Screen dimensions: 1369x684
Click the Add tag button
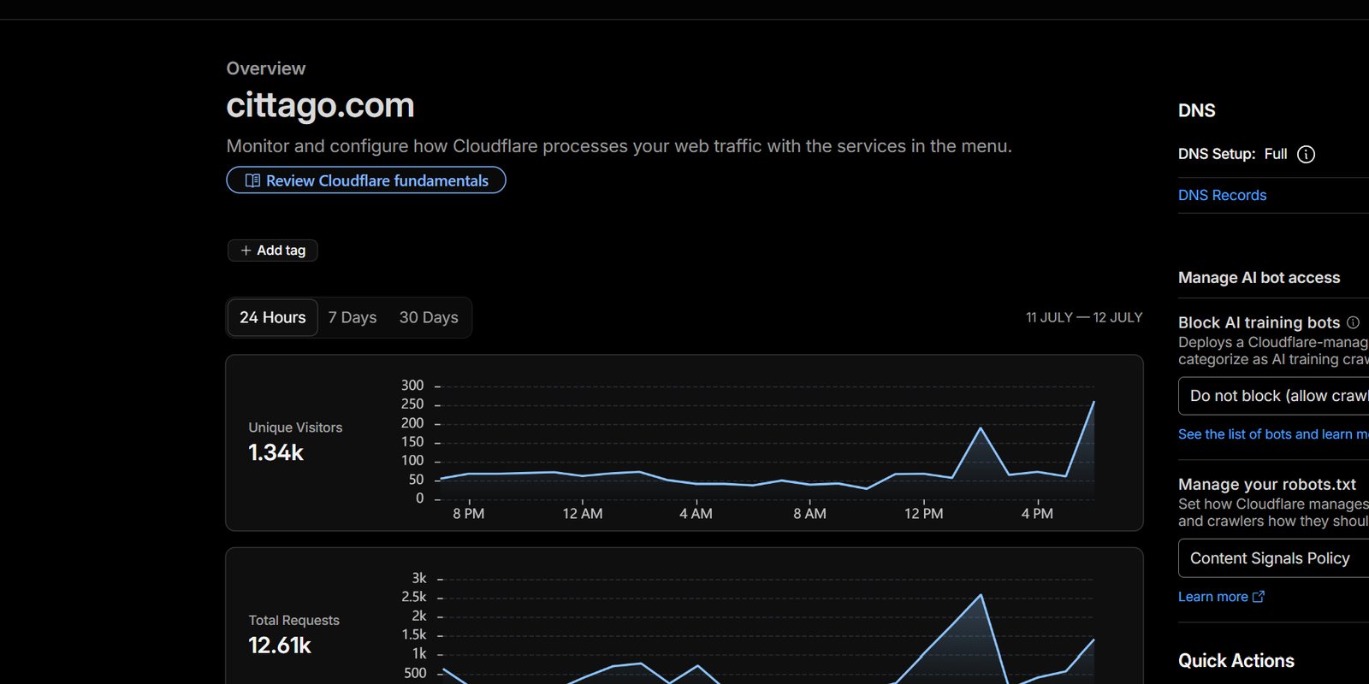273,251
